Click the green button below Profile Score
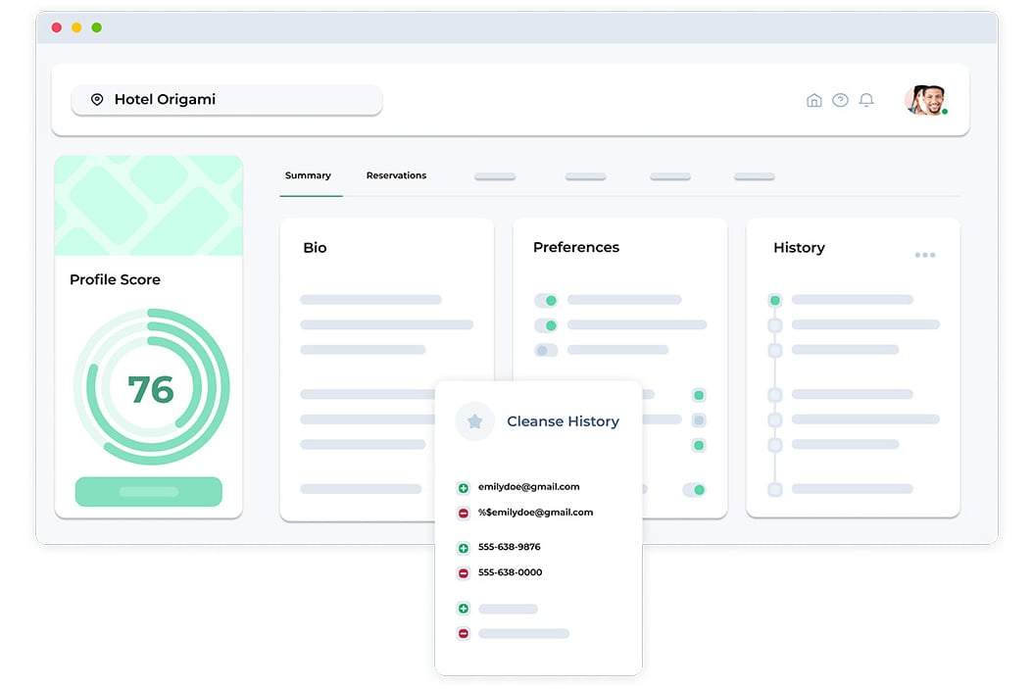 pos(149,491)
